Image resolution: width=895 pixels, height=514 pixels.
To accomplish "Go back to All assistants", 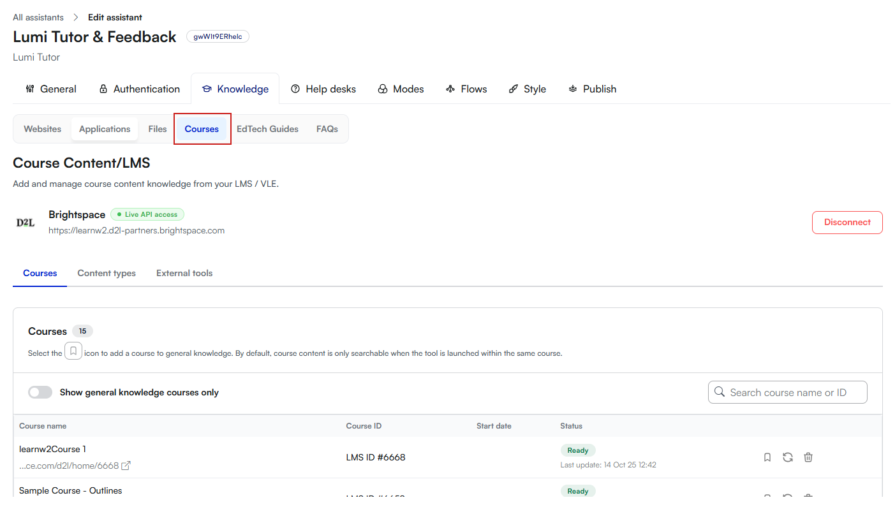I will click(38, 17).
